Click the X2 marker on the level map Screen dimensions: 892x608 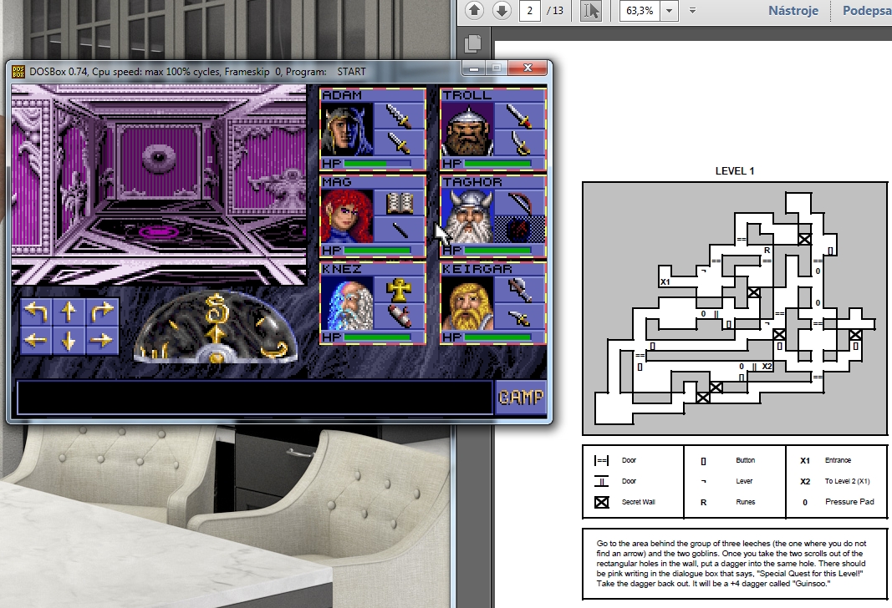point(767,367)
